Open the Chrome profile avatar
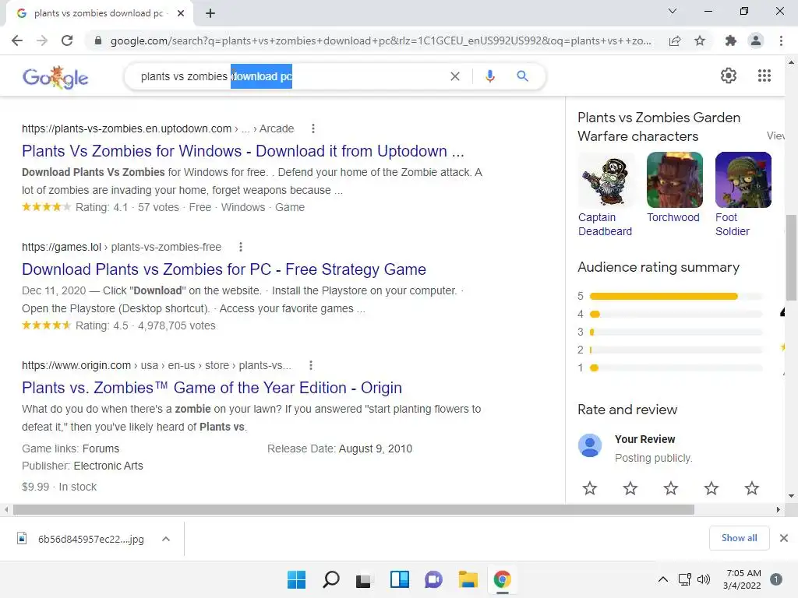This screenshot has height=598, width=798. [756, 40]
